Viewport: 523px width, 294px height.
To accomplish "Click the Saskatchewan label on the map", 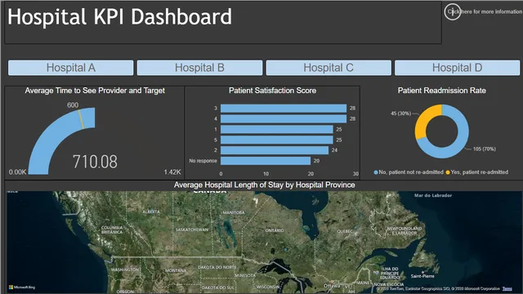I will (192, 229).
